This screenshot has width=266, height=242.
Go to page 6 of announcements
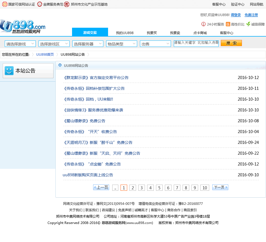tap(168, 188)
